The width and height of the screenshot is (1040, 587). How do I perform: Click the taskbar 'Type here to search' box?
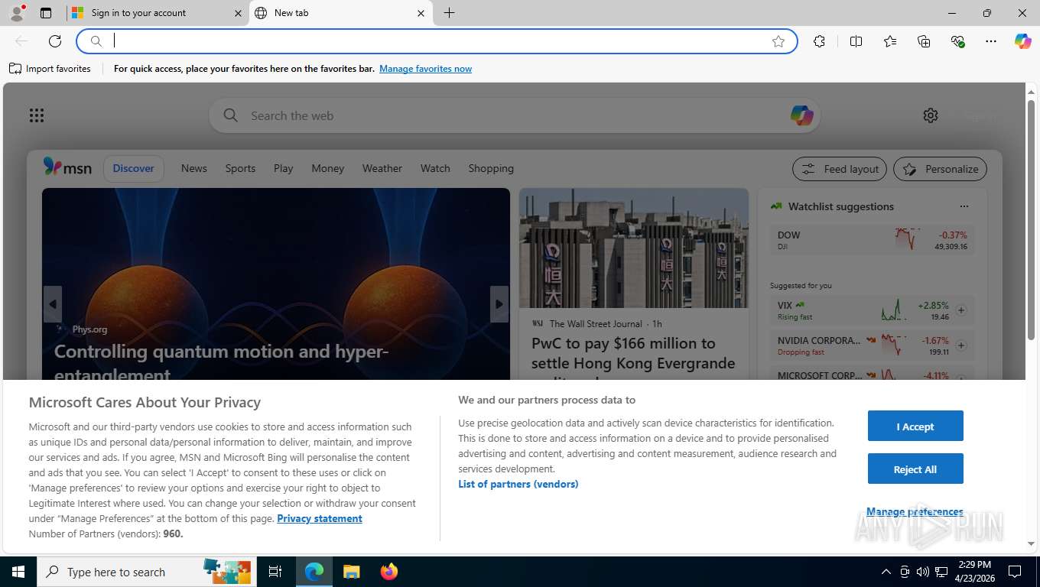coord(147,572)
